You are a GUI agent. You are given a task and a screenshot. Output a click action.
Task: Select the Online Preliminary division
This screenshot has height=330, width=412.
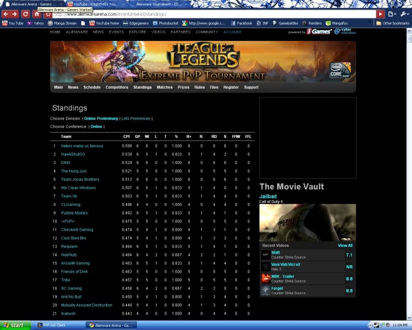point(101,118)
